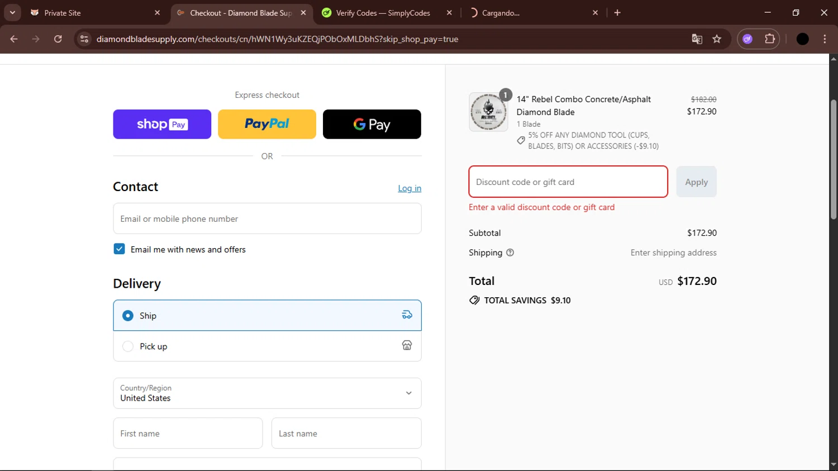838x471 pixels.
Task: Select the Pick up delivery option
Action: (x=267, y=346)
